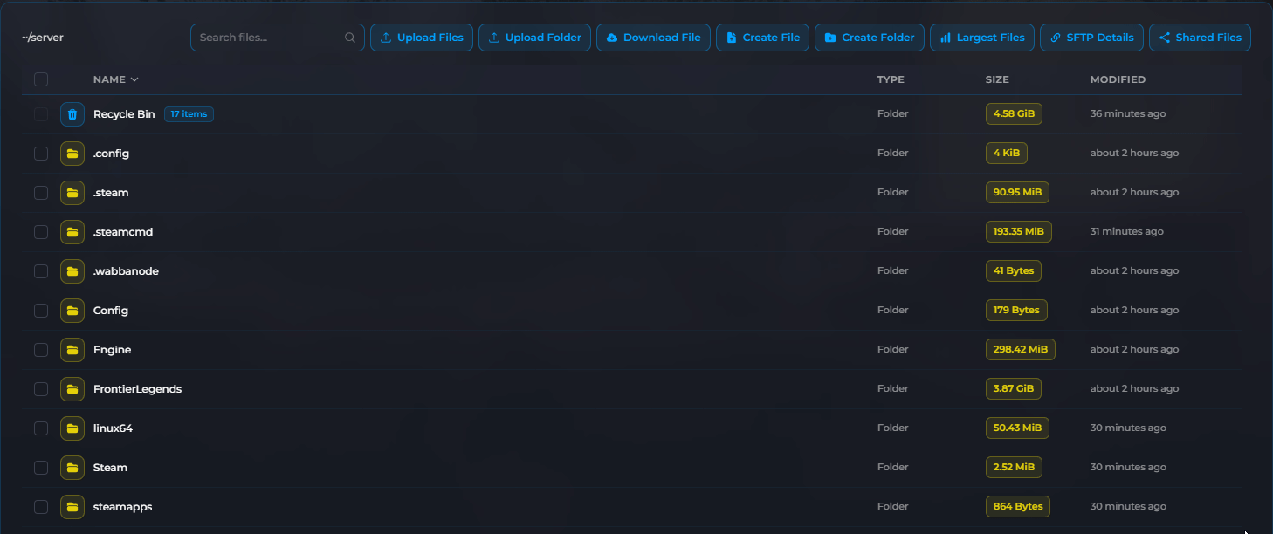Open the linux64 folder name
The height and width of the screenshot is (534, 1273).
coord(113,428)
